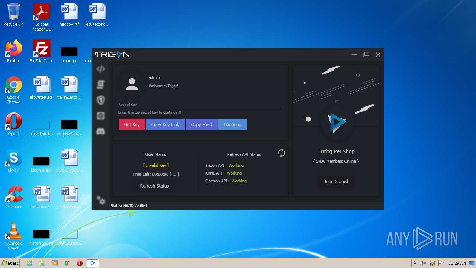The height and width of the screenshot is (268, 476).
Task: Open the network tray icon
Action: [x=432, y=263]
